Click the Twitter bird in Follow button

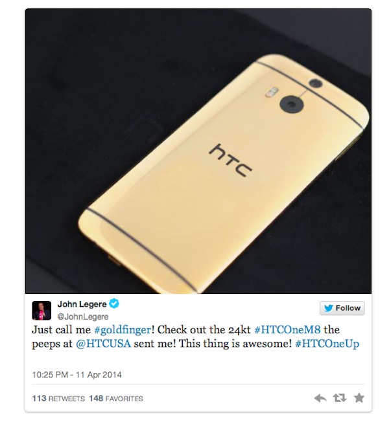[x=329, y=308]
